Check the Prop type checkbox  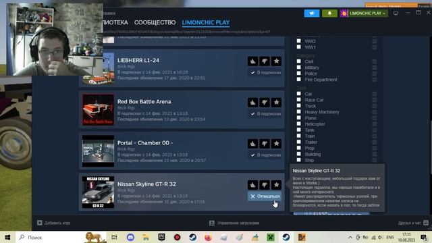tap(298, 148)
